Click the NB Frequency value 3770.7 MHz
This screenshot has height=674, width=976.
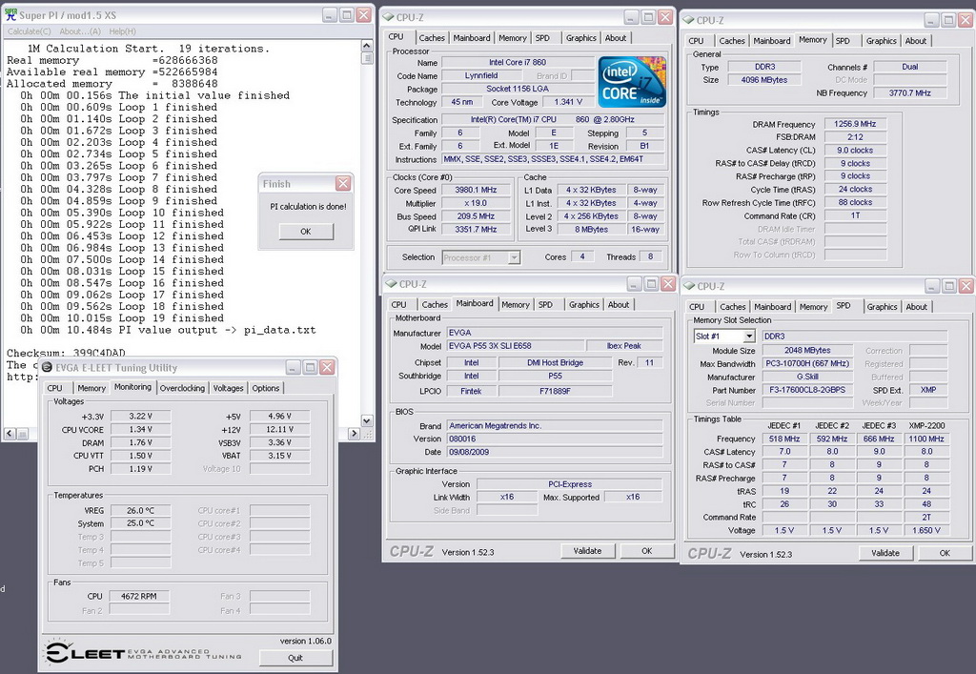click(x=909, y=92)
